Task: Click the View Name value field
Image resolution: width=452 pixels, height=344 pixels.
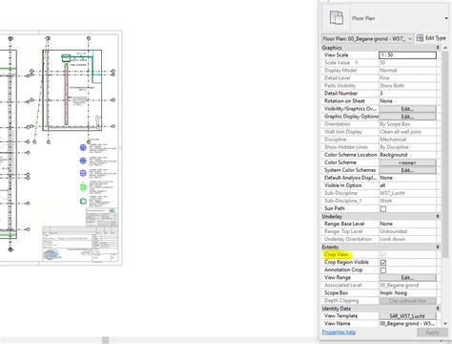Action: (407, 324)
